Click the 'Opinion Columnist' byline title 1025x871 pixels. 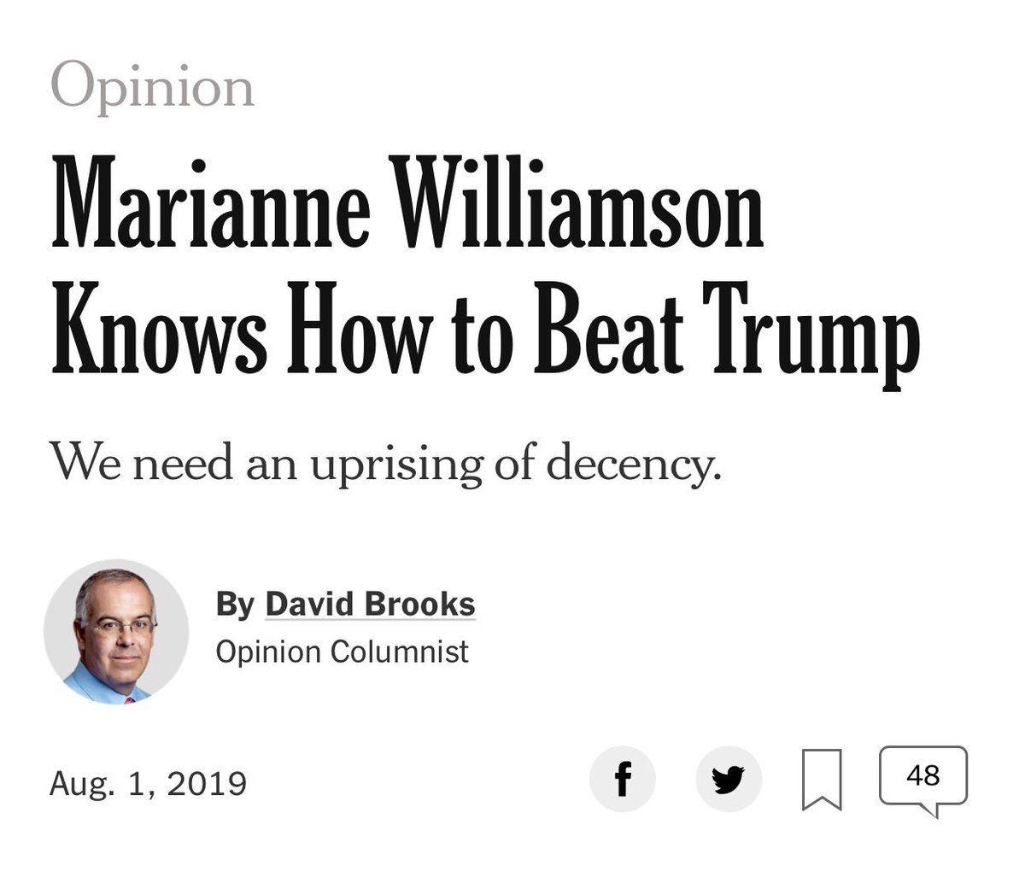[x=343, y=652]
